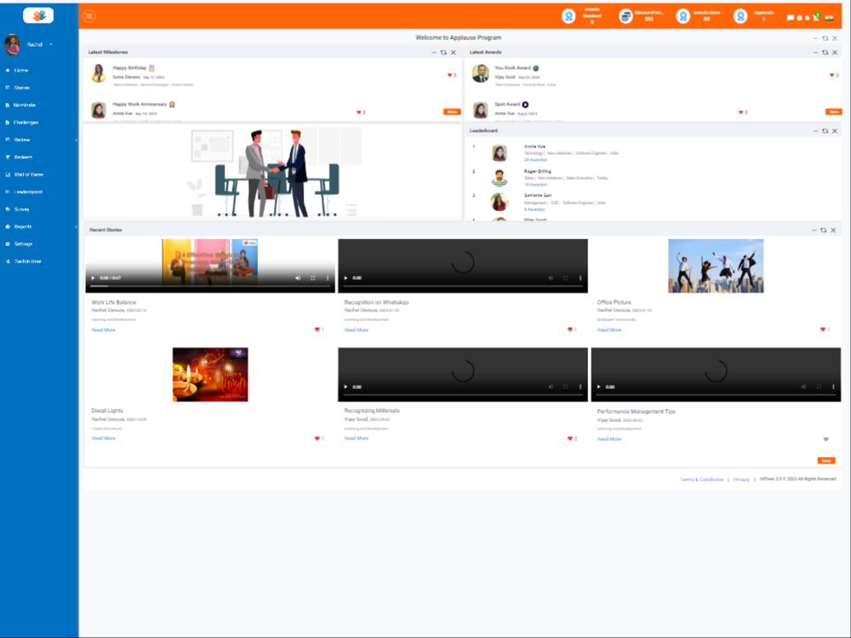
Task: Toggle like on Work Life Balance story
Action: coord(317,329)
